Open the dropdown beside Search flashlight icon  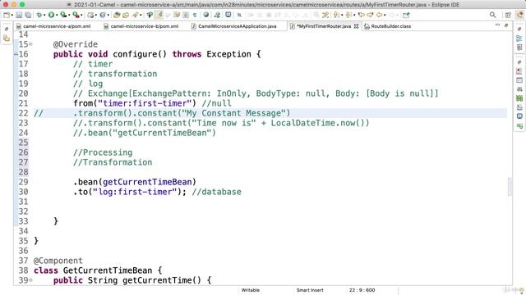coord(141,15)
